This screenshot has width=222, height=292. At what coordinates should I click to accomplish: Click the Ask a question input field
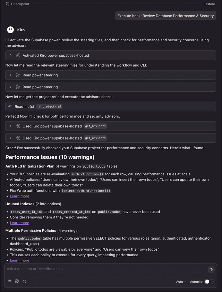104,269
